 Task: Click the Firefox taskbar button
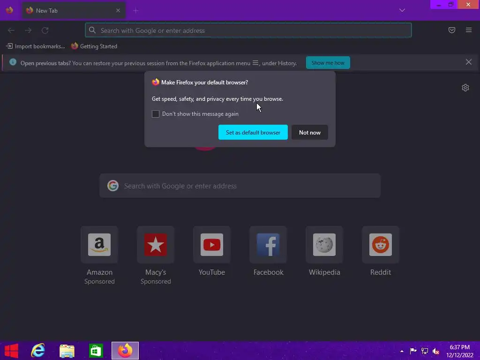click(x=125, y=351)
